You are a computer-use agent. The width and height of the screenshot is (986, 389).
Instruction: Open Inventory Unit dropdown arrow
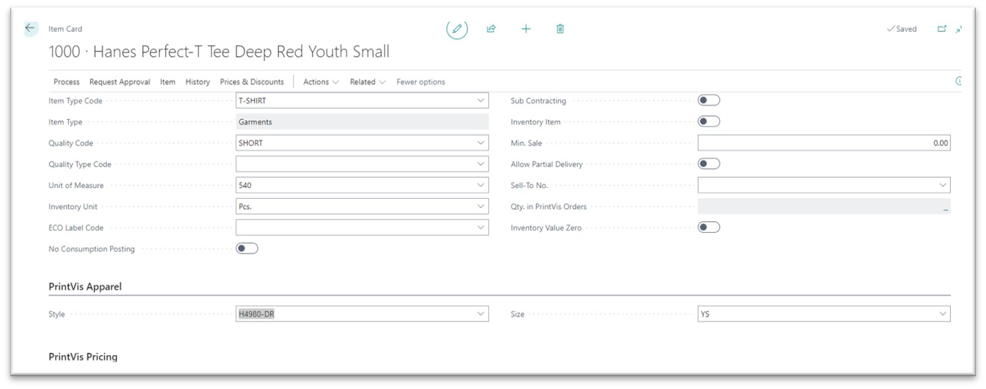(481, 206)
